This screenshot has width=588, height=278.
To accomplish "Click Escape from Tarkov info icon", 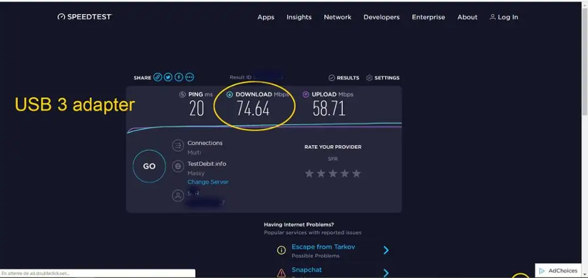I will tap(281, 250).
